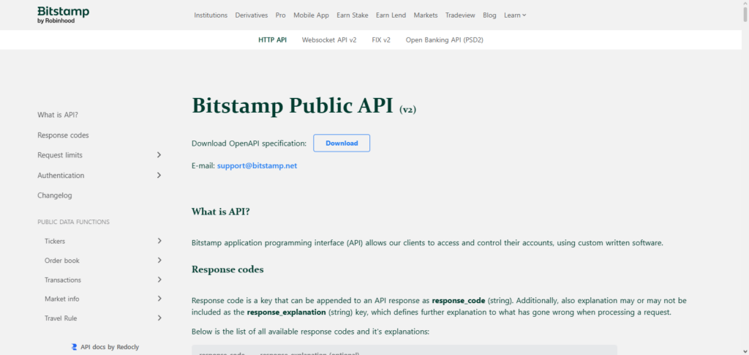Switch to the Websocket API v2 tab

point(329,40)
